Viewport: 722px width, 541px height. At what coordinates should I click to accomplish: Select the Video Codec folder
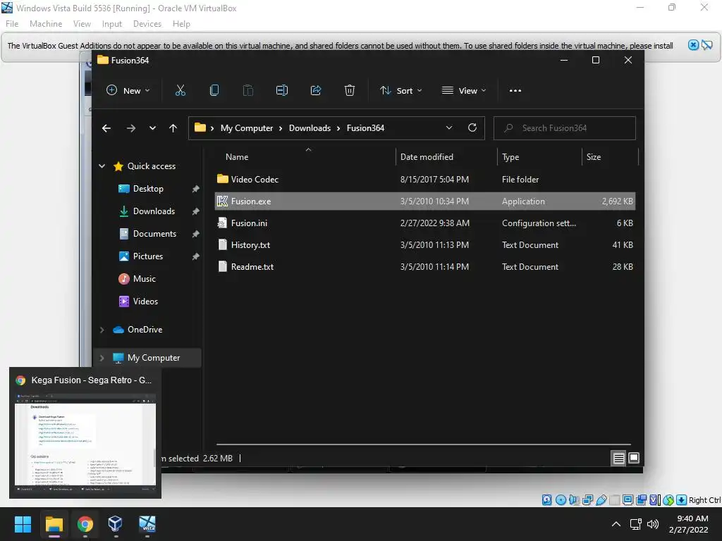click(425, 180)
